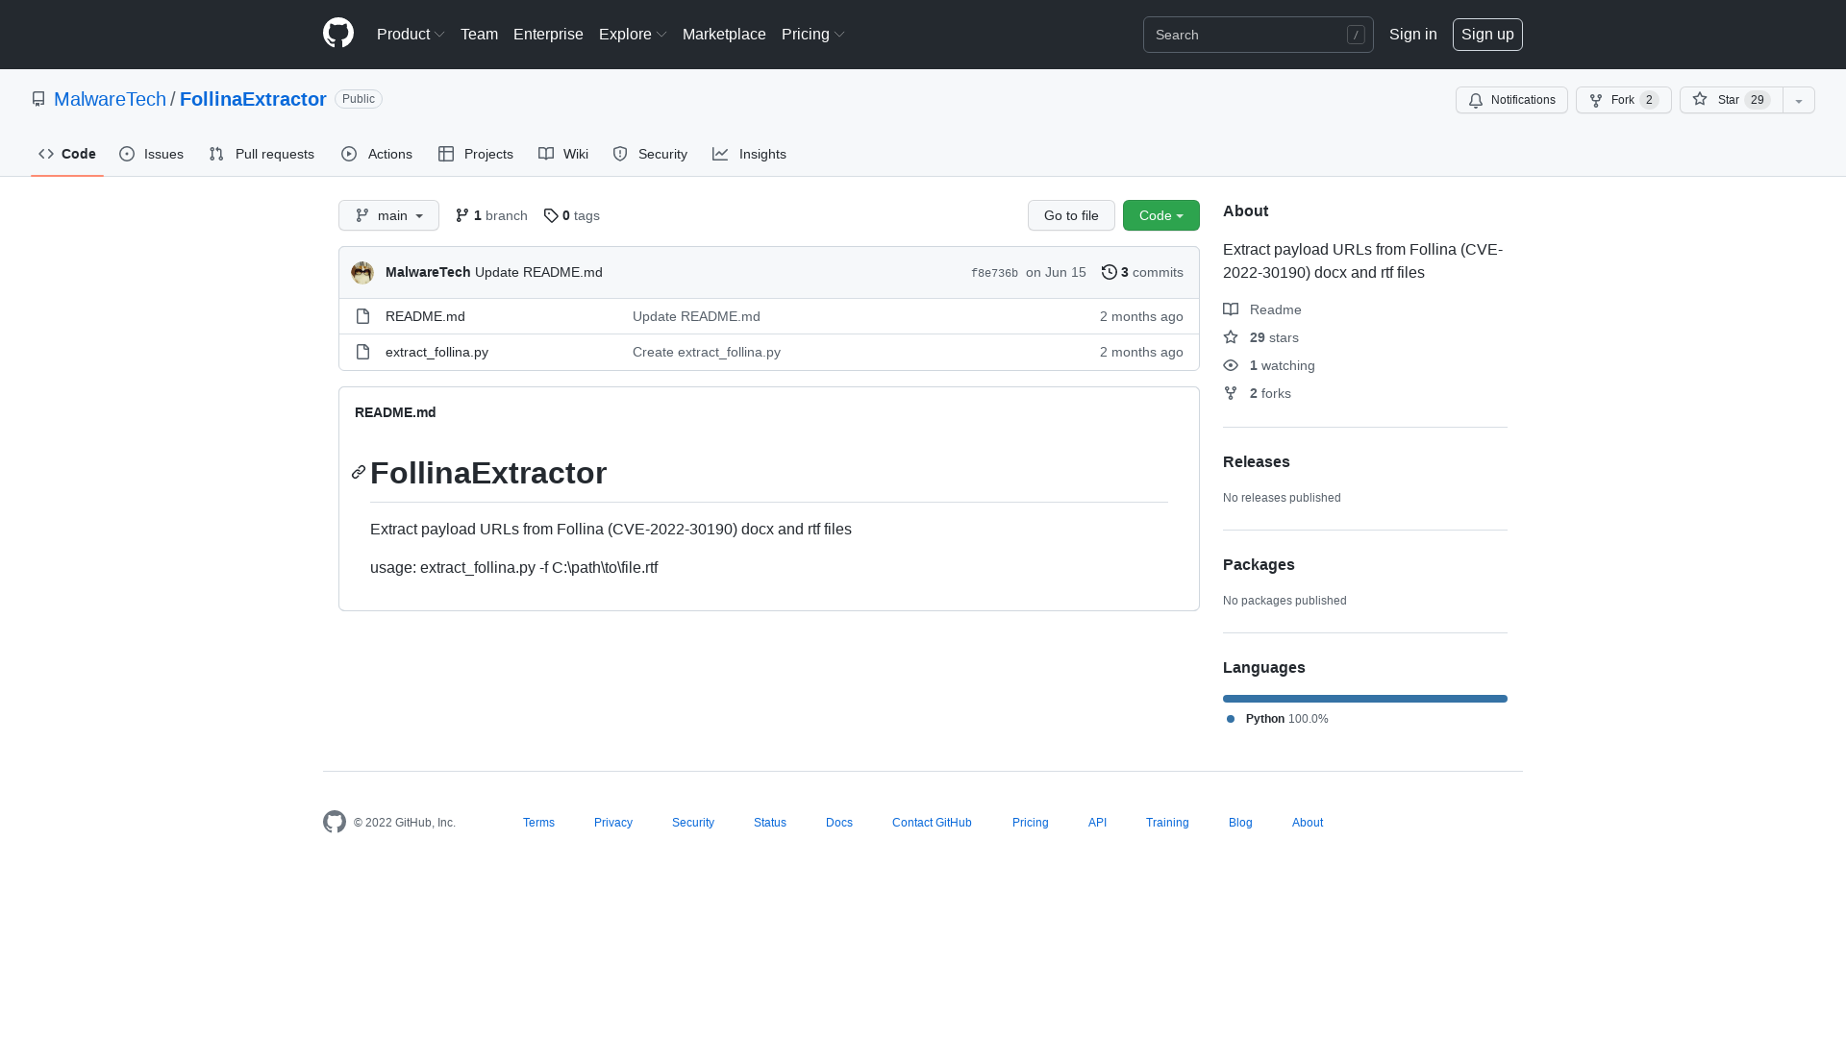
Task: Click the Go to file button
Action: [1071, 215]
